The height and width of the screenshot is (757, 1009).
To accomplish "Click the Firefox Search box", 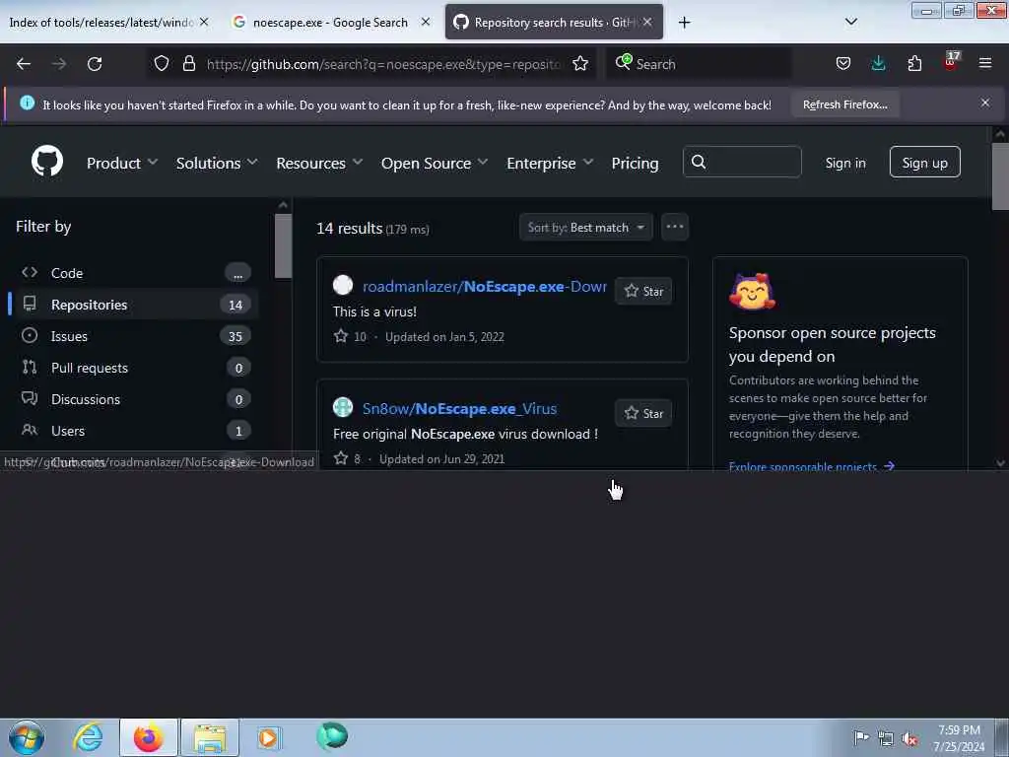I will click(x=699, y=64).
